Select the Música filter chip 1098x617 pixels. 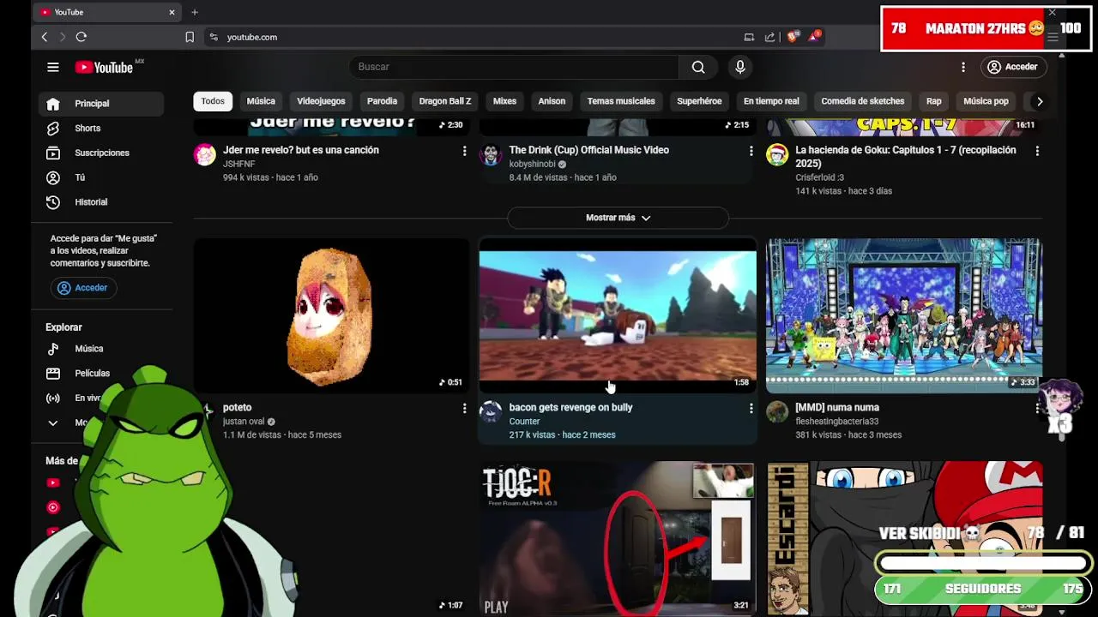[x=261, y=101]
